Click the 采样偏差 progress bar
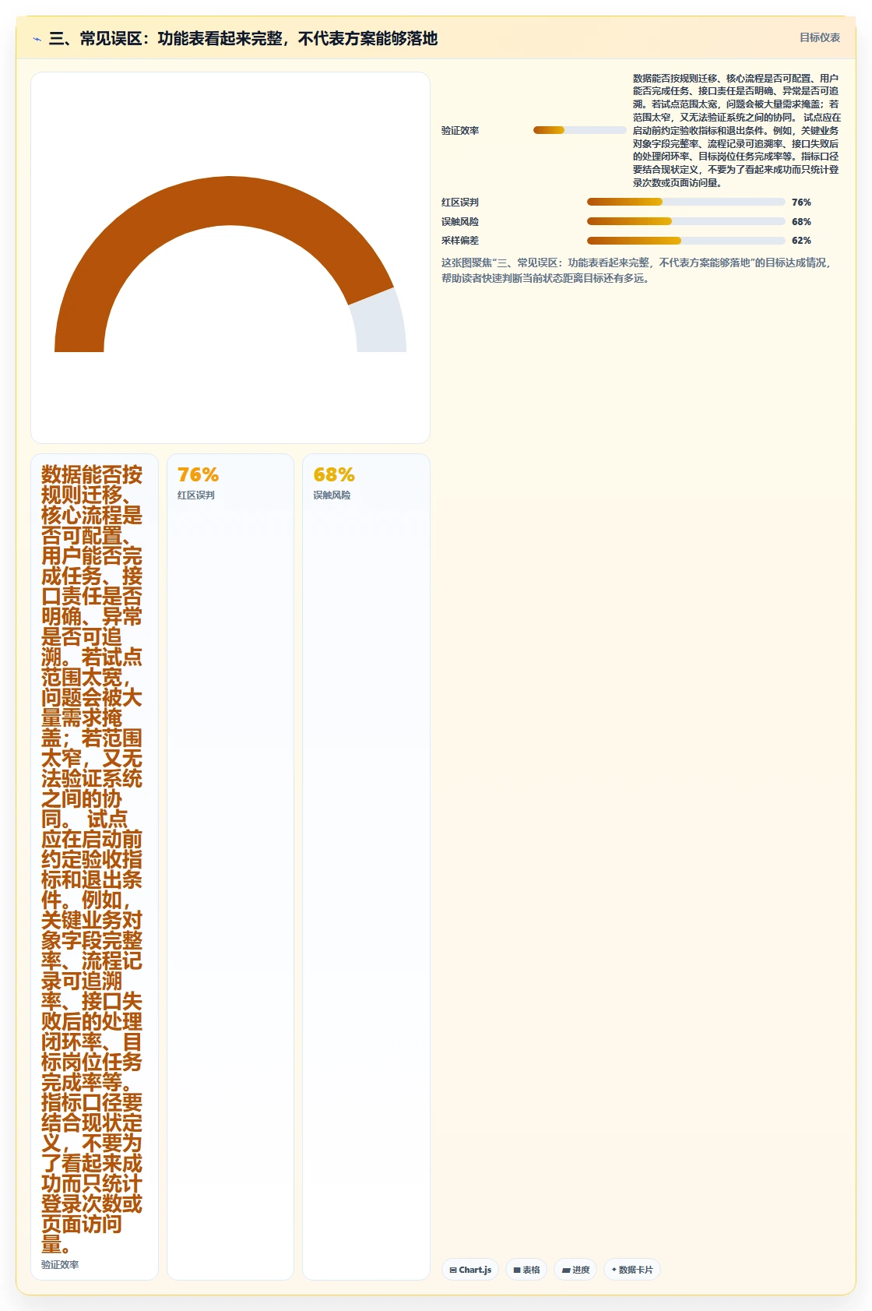Image resolution: width=872 pixels, height=1311 pixels. 686,241
